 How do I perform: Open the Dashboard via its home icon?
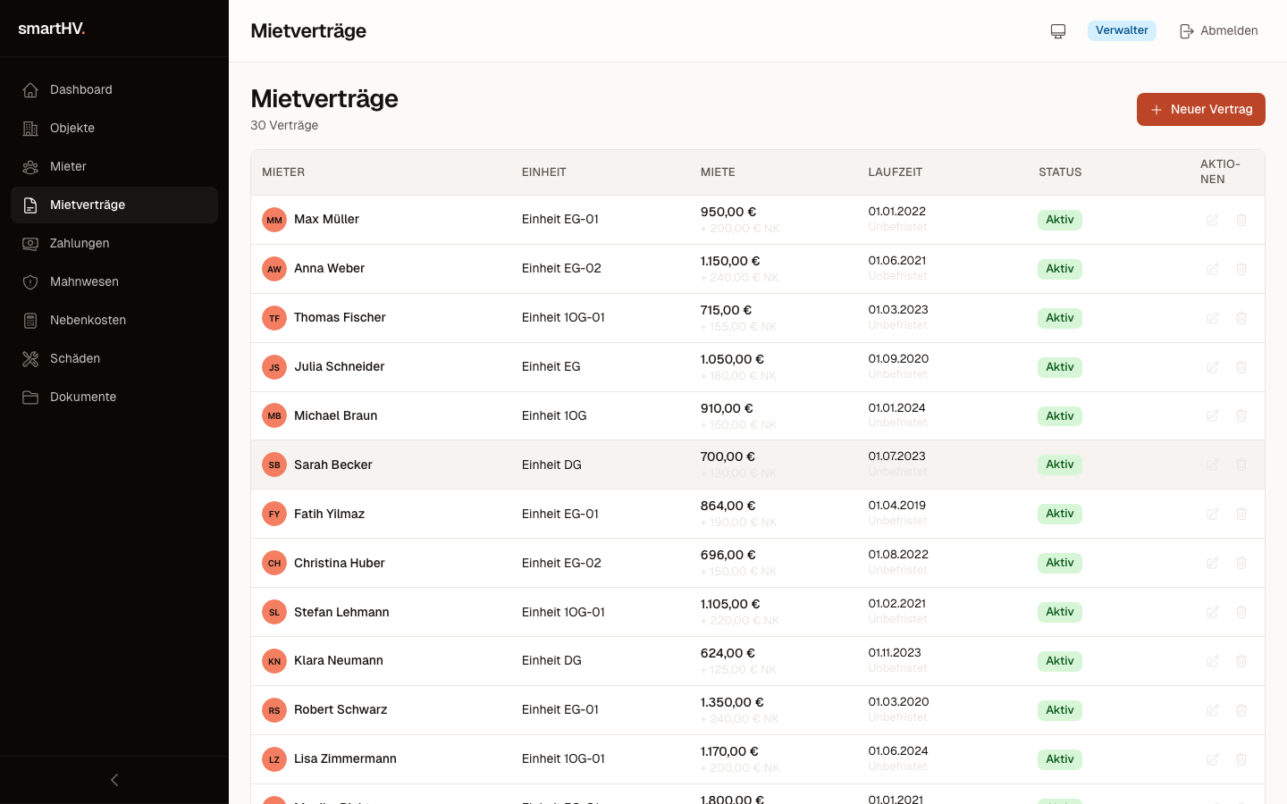(x=29, y=89)
